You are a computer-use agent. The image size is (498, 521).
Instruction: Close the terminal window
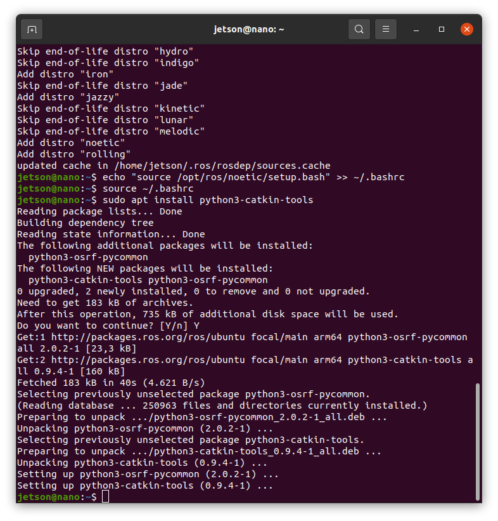(466, 29)
